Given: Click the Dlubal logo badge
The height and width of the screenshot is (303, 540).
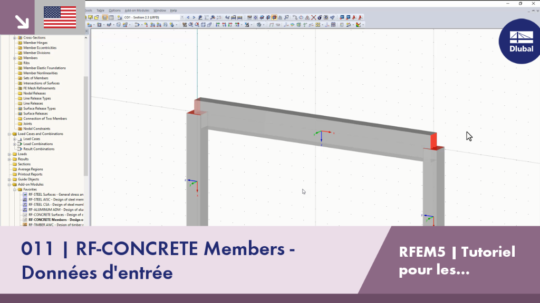Looking at the screenshot, I should point(520,41).
